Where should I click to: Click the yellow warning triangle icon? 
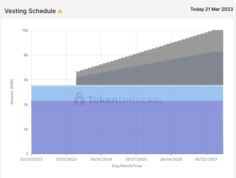click(60, 11)
